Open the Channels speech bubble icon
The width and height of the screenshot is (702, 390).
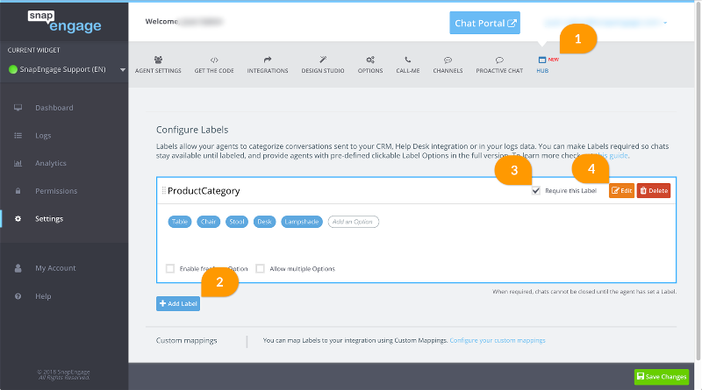[x=448, y=60]
